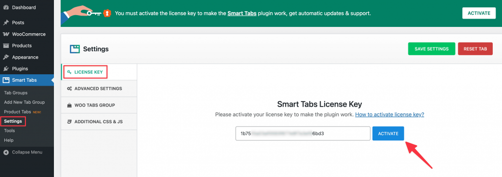Focus the license key input field
Viewport: 502px width, 177px height.
point(303,133)
